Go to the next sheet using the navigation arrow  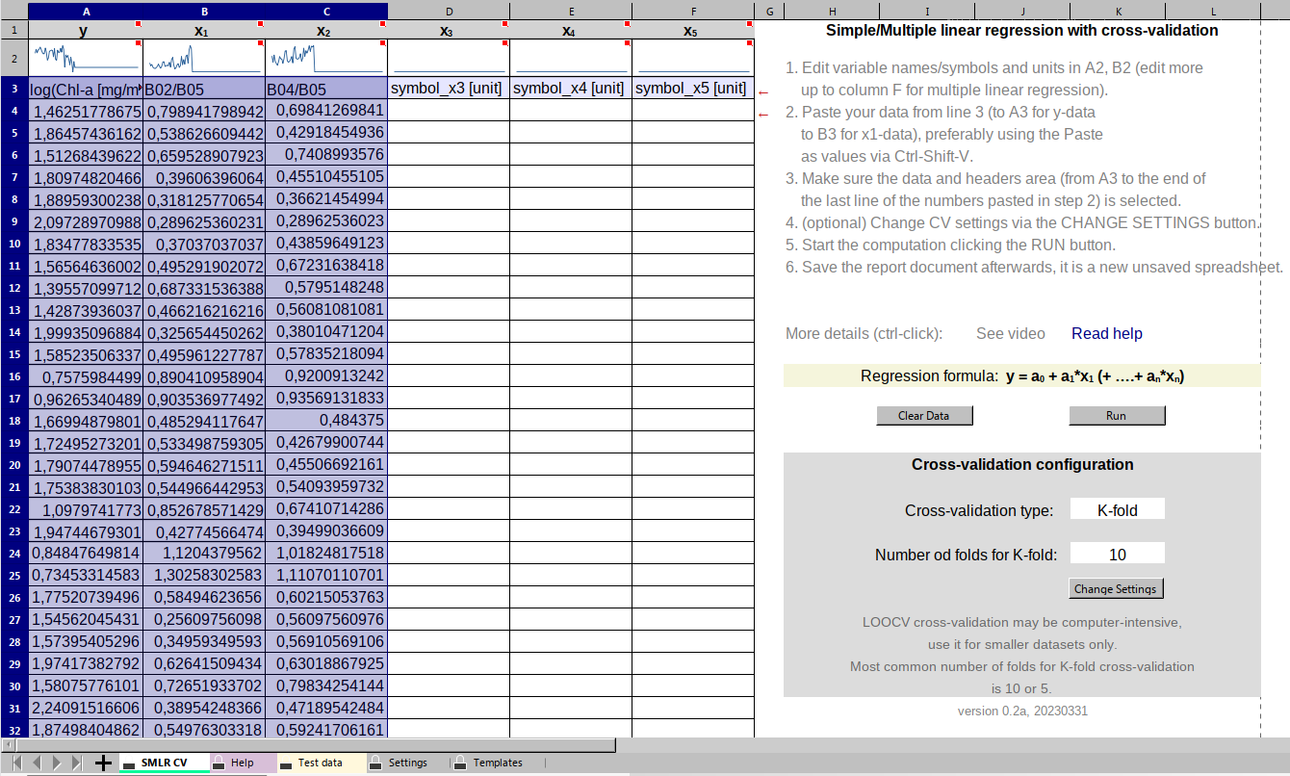pyautogui.click(x=58, y=763)
